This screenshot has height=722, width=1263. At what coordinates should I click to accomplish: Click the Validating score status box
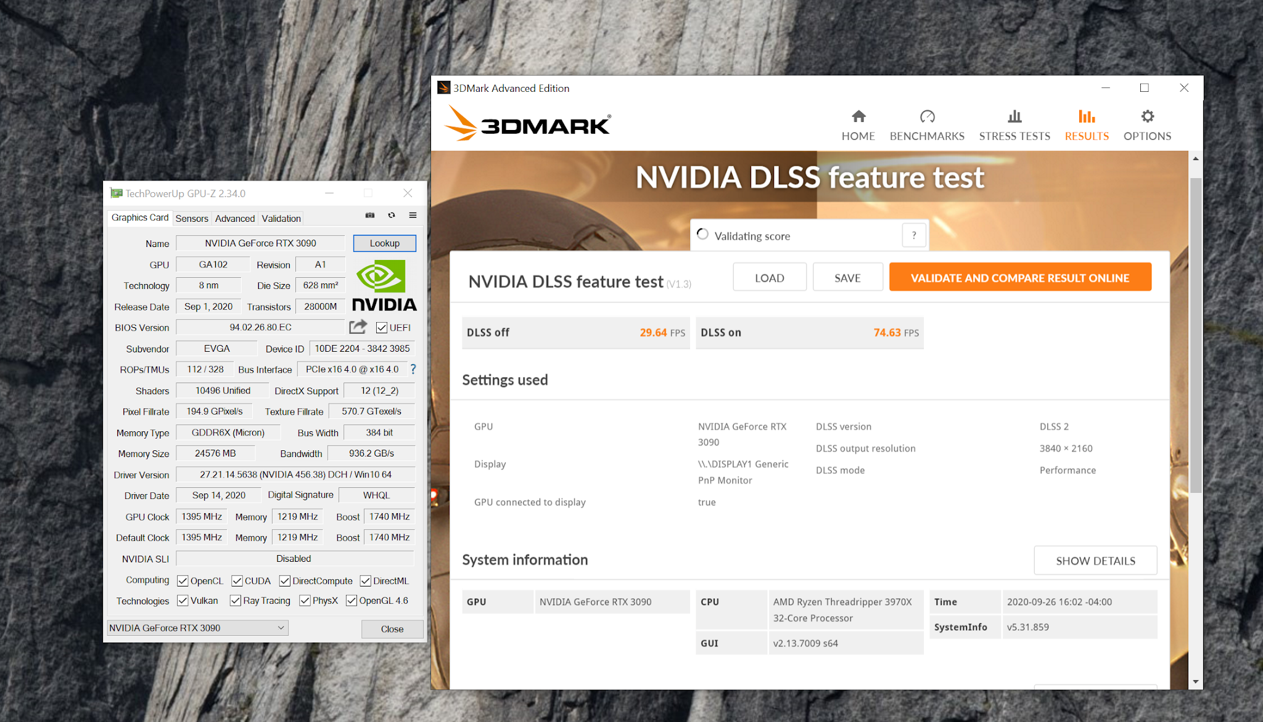[808, 235]
